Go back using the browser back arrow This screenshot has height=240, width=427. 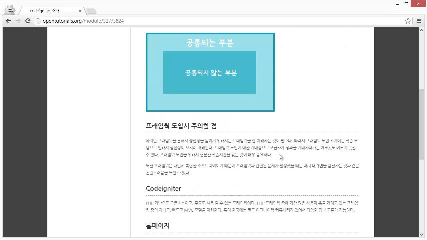[9, 21]
